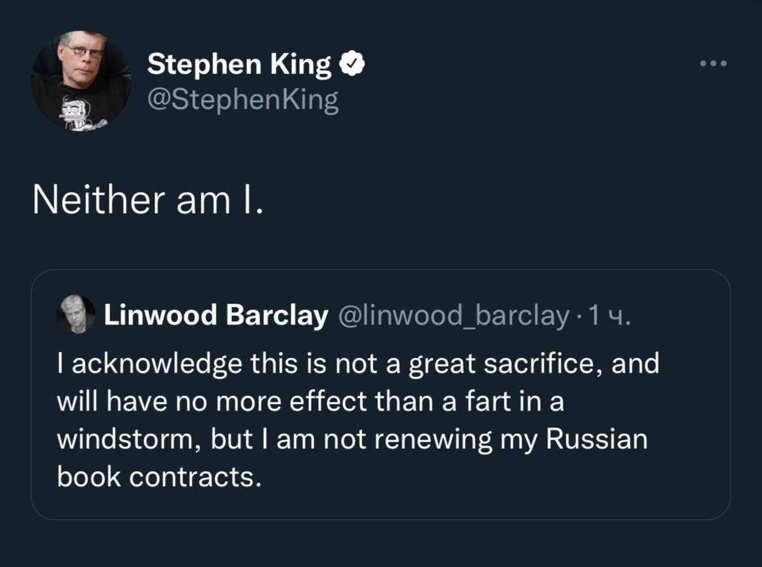Click the Linwood Barclay display name

coord(216,315)
